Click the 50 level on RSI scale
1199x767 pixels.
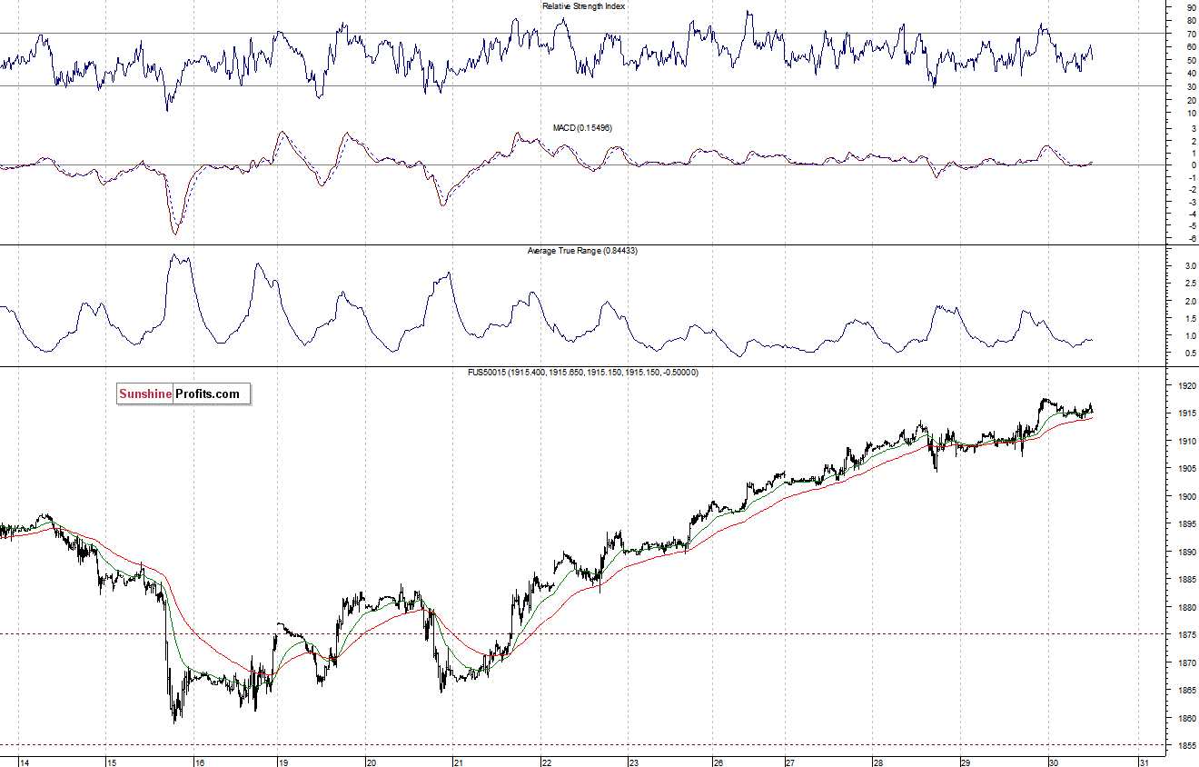(x=1190, y=60)
